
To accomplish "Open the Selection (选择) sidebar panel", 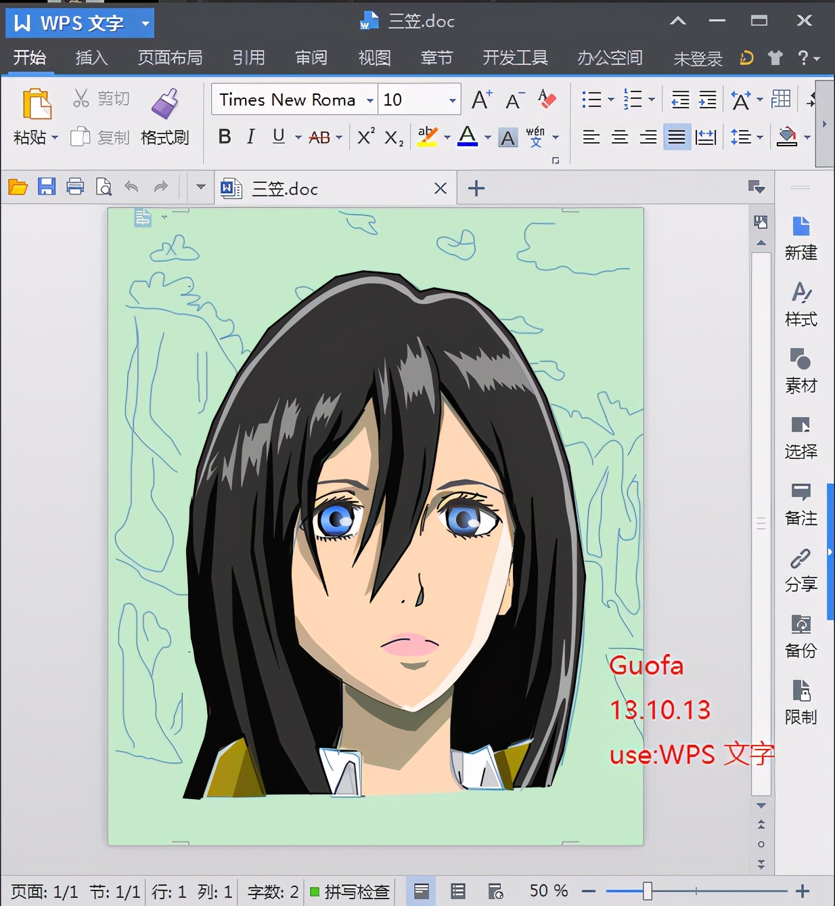I will click(x=801, y=437).
